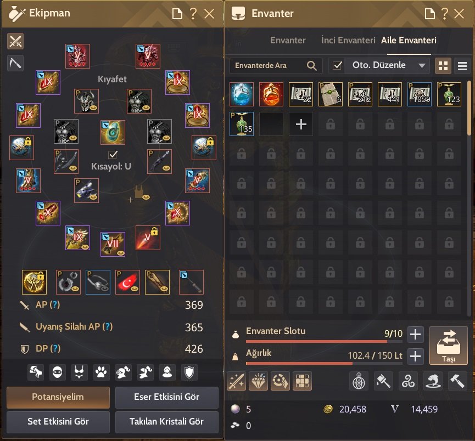Click the Potansiyelim button

click(x=58, y=397)
